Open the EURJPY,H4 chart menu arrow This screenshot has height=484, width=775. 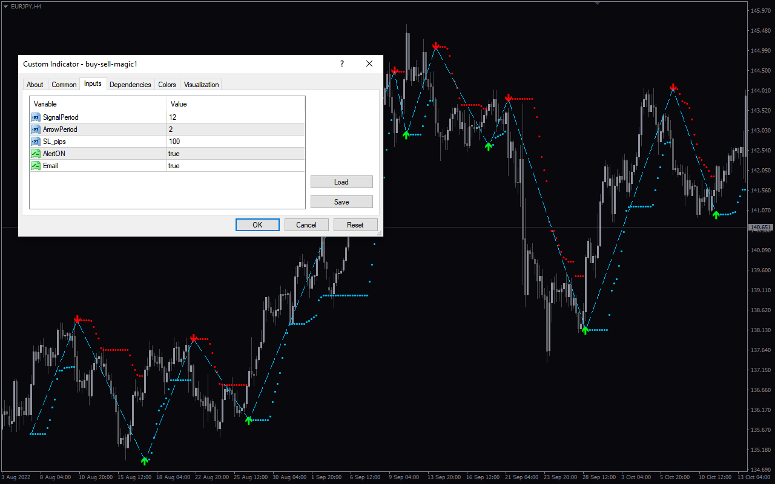coord(6,6)
